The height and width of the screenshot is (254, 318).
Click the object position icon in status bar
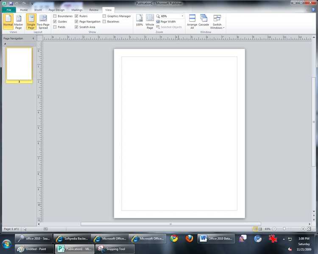(25, 229)
